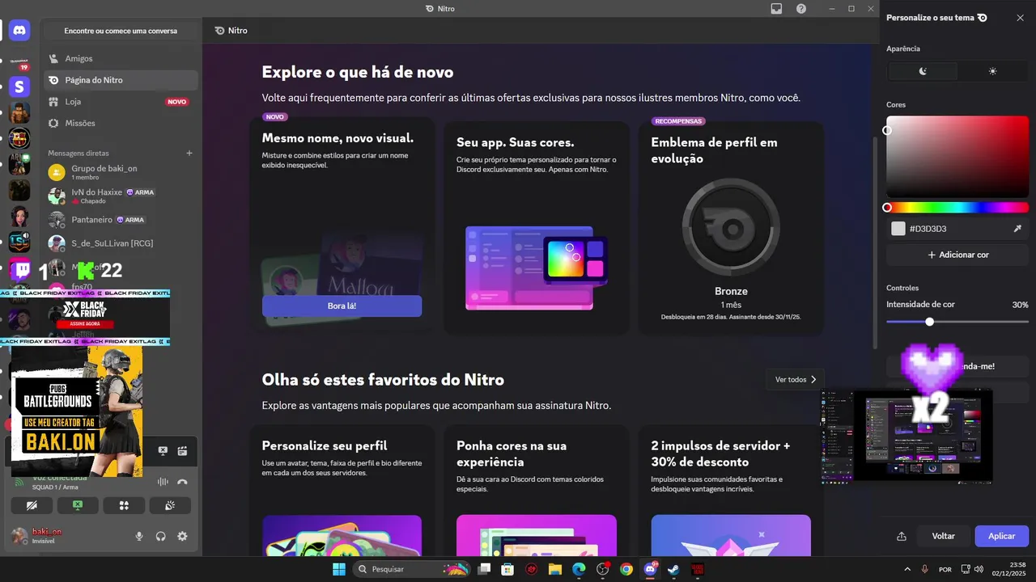
Task: Disconnect from voice call
Action: coord(183,482)
